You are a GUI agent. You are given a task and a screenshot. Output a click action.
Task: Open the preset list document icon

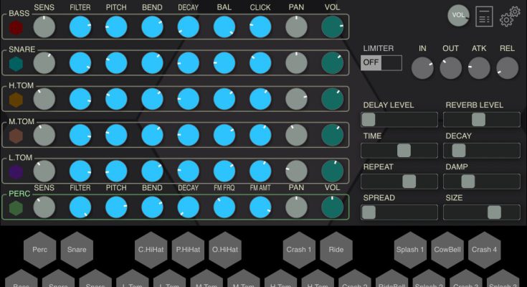pyautogui.click(x=484, y=17)
